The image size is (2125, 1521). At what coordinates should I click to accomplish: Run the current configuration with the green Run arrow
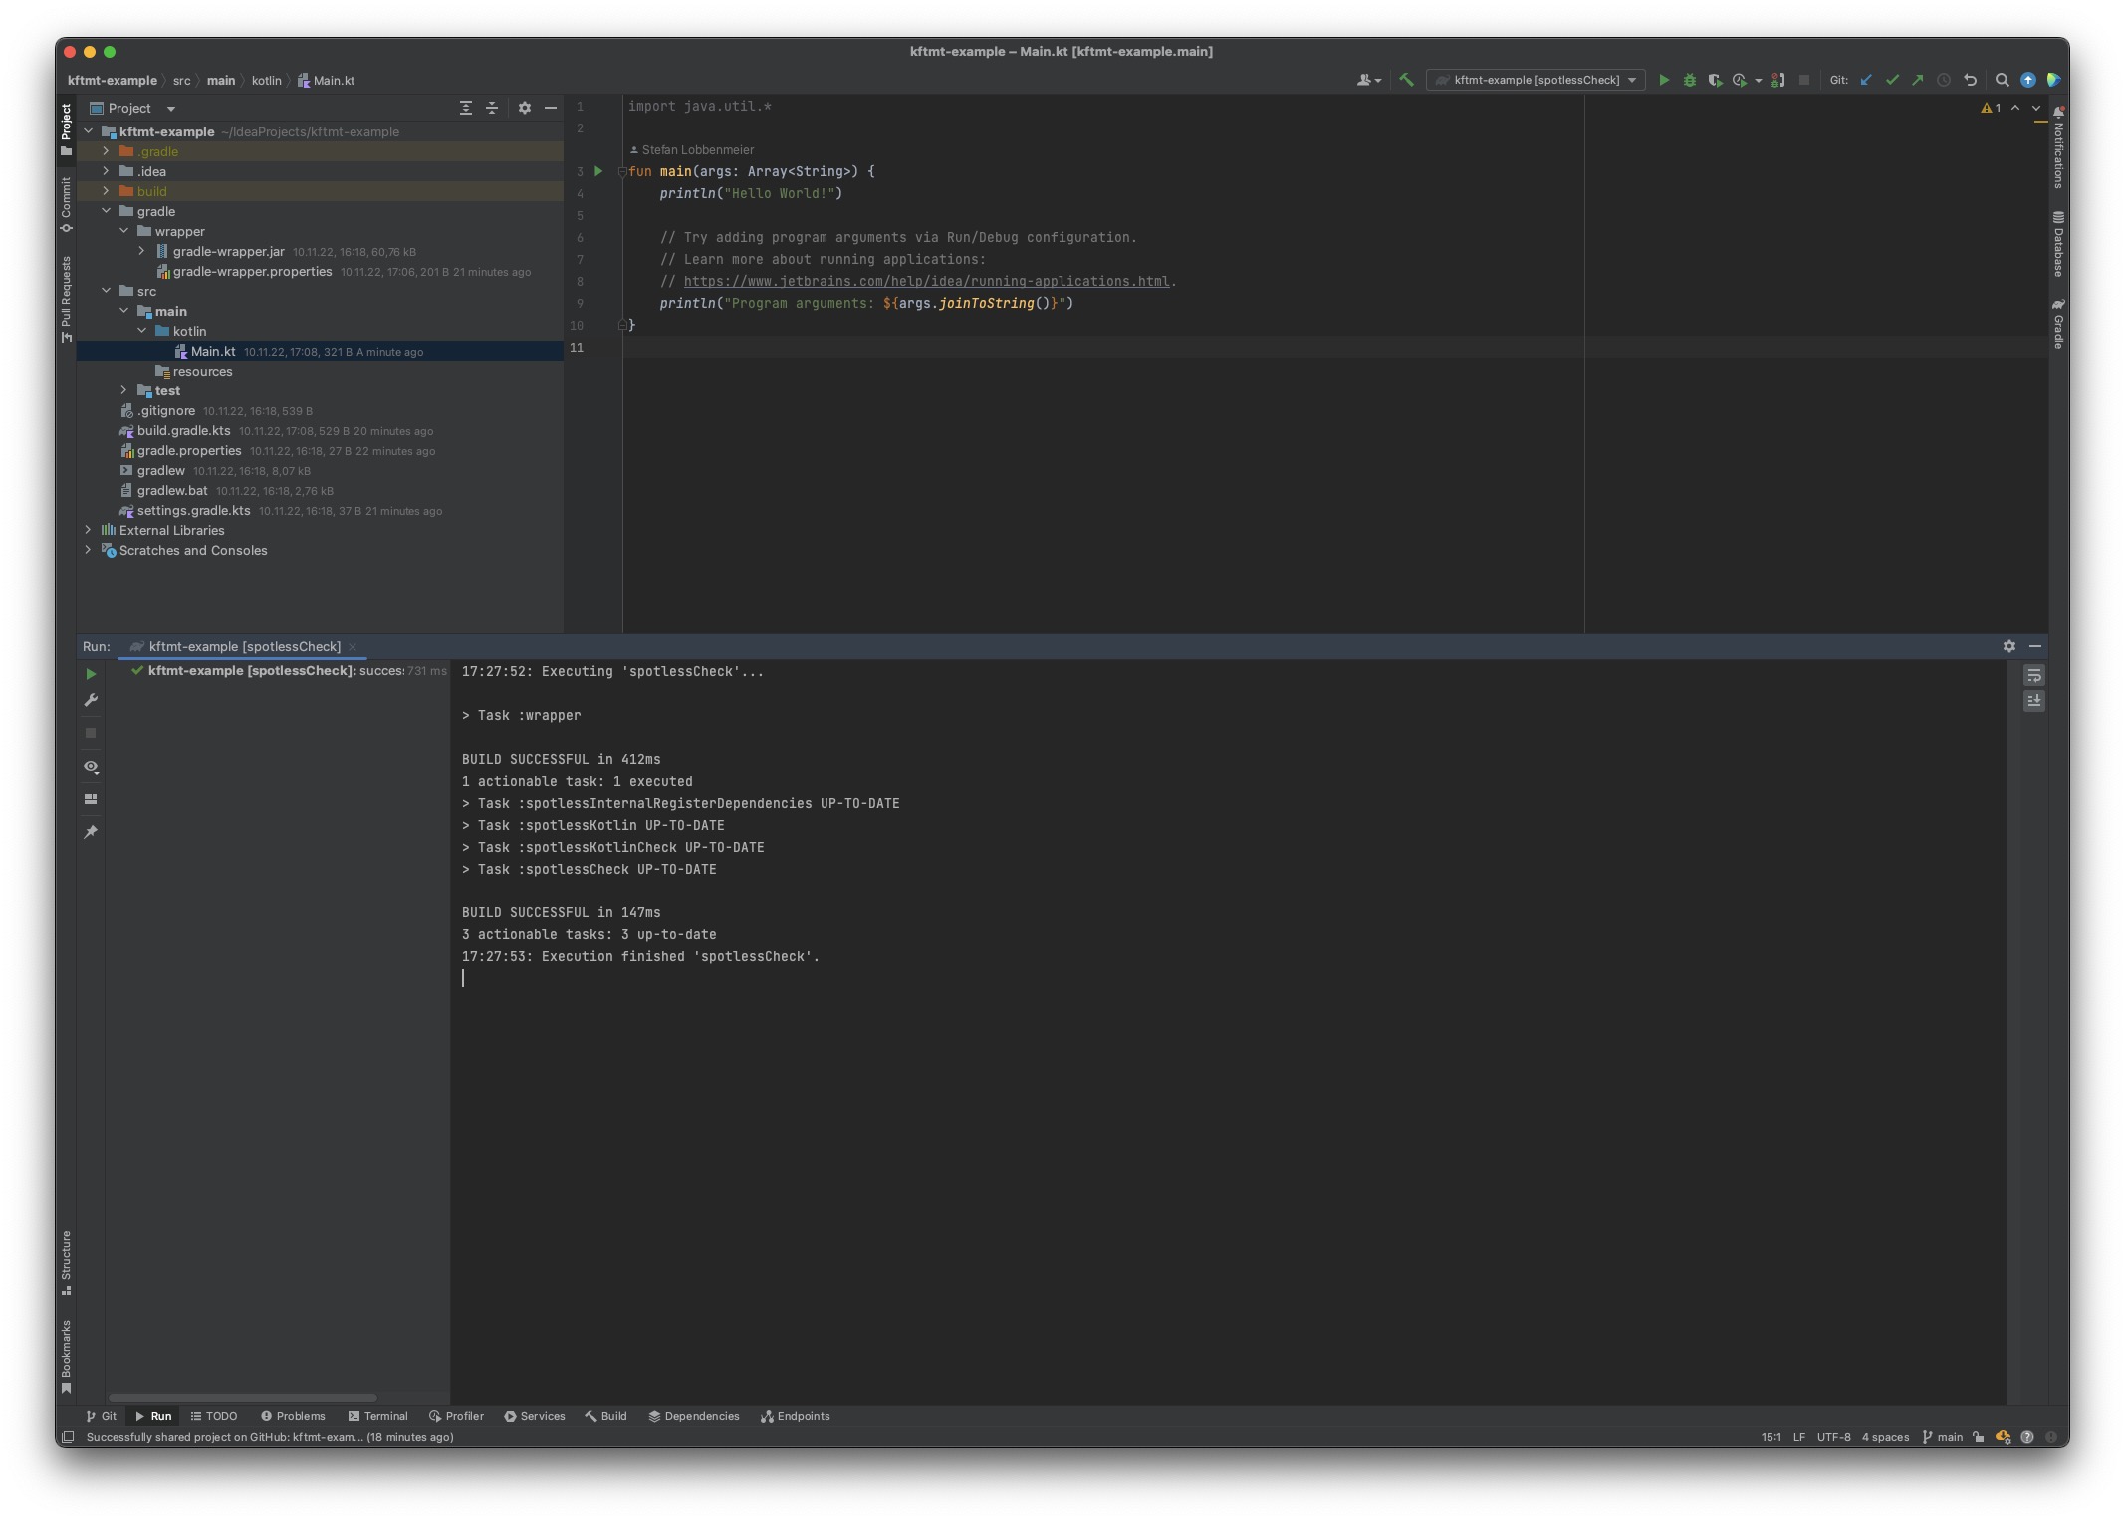tap(1665, 80)
